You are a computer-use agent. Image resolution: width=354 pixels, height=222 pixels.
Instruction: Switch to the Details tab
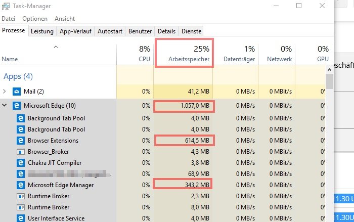(166, 31)
